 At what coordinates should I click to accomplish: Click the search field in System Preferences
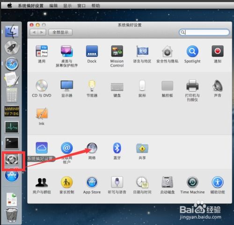204,32
